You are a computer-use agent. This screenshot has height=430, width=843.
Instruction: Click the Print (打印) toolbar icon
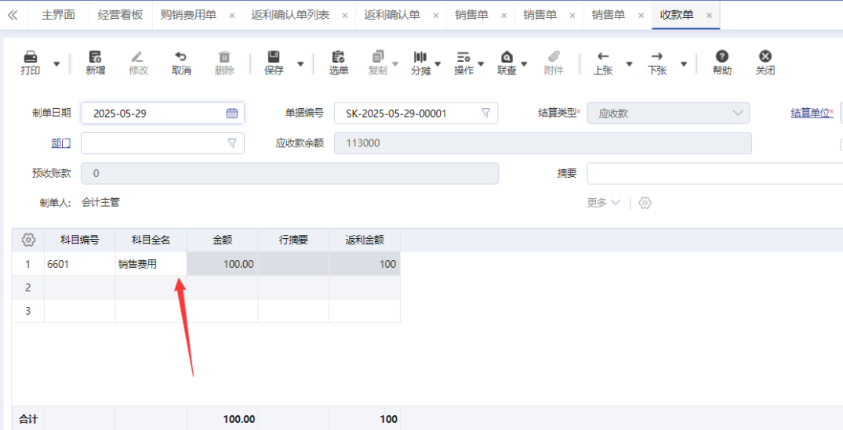pos(31,57)
